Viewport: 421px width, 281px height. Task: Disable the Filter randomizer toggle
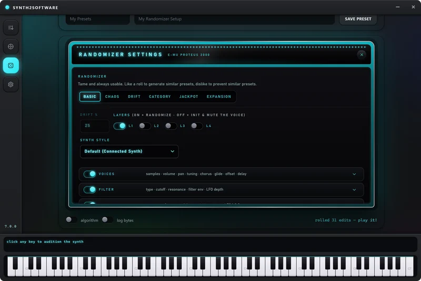89,190
